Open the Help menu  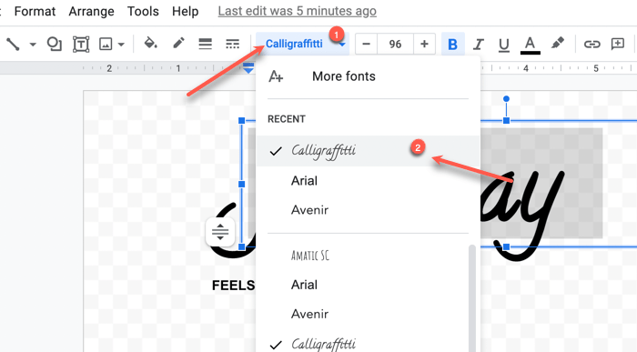click(x=186, y=11)
